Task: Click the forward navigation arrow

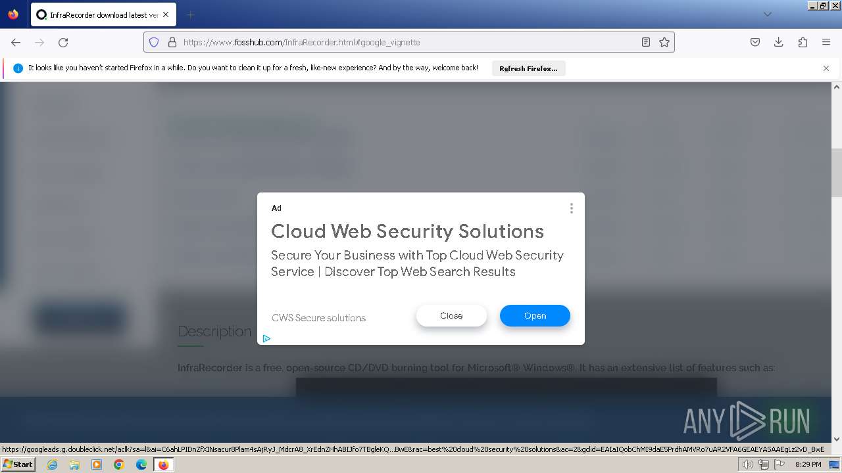Action: [x=39, y=42]
